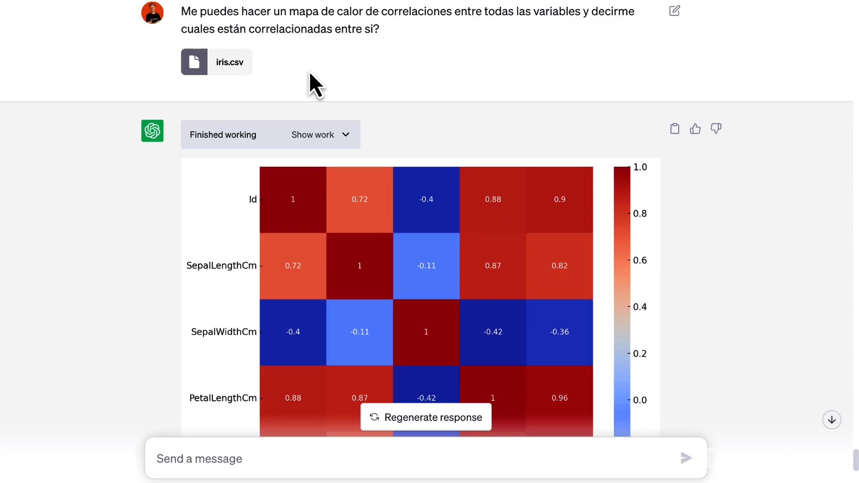The width and height of the screenshot is (859, 483).
Task: Click the regenerate circular arrow icon
Action: (374, 417)
